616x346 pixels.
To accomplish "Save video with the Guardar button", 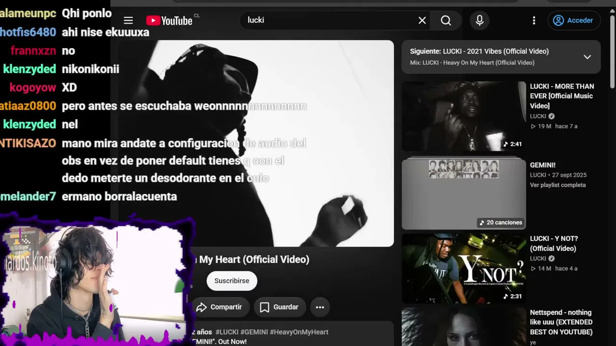I will 280,307.
